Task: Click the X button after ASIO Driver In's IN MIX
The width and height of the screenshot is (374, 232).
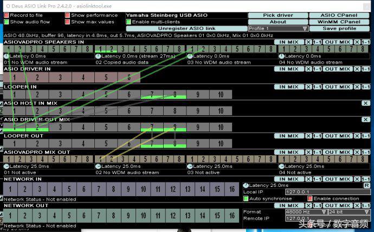Action: click(x=308, y=69)
